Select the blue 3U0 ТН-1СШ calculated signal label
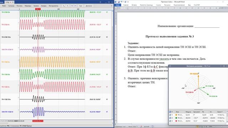 click(x=7, y=112)
